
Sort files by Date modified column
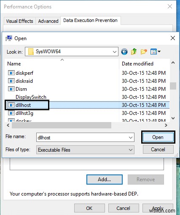click(x=137, y=64)
